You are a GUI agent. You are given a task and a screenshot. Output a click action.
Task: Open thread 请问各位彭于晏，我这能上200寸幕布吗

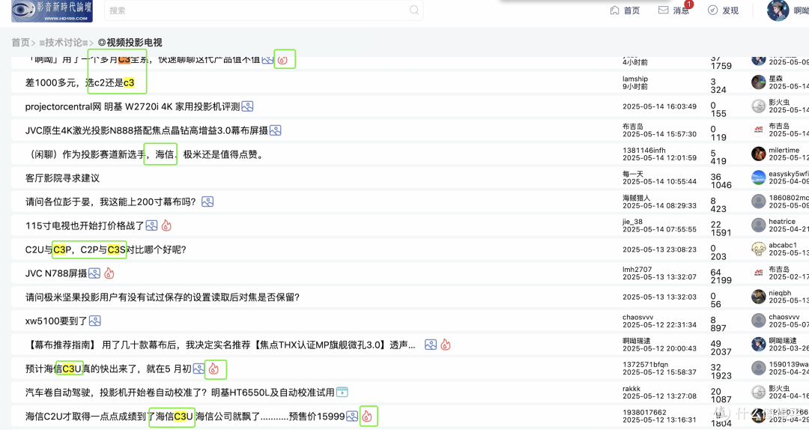[x=111, y=202]
